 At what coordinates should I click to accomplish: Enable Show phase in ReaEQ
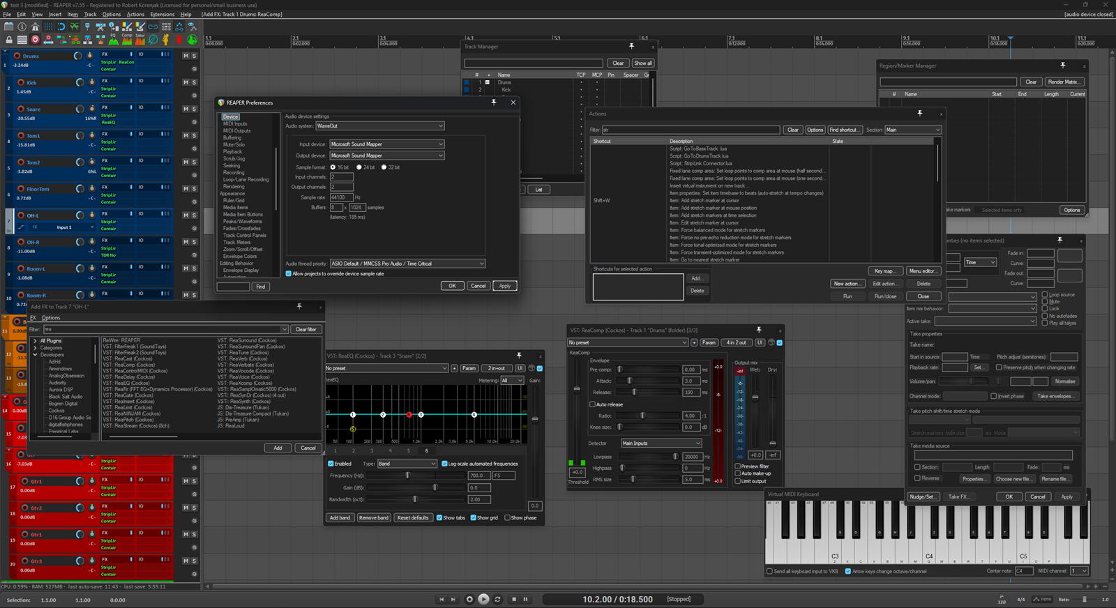[x=507, y=518]
